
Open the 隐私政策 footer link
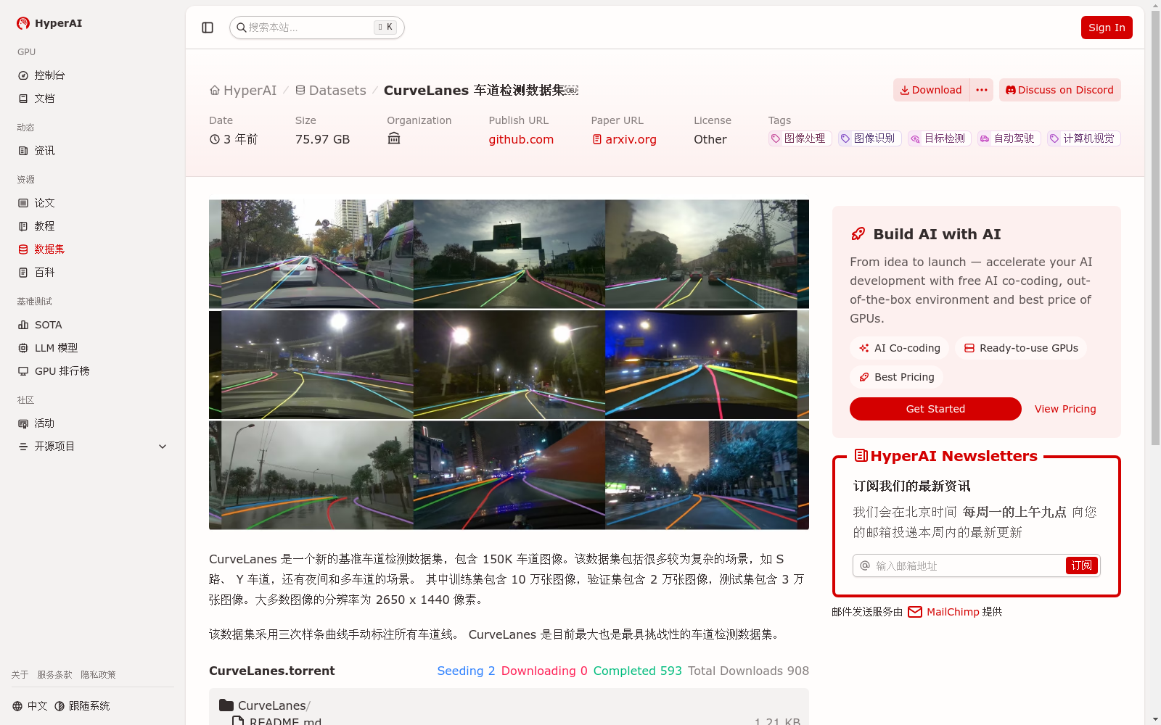pyautogui.click(x=99, y=675)
